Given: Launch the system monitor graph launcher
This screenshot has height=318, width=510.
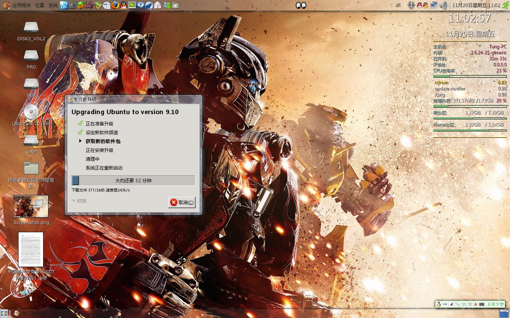Looking at the screenshot, I should click(x=64, y=5).
